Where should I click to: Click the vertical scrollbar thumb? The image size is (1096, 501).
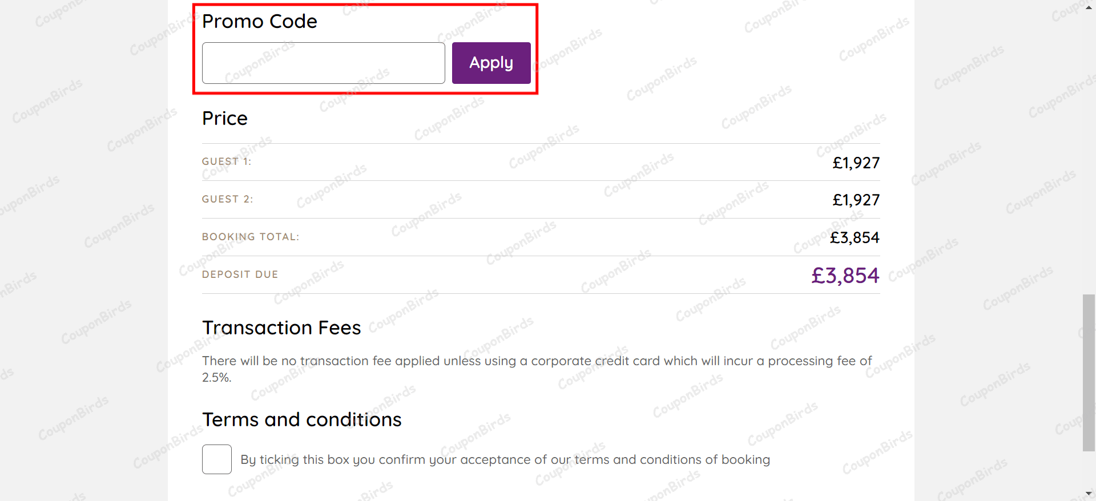tap(1089, 373)
